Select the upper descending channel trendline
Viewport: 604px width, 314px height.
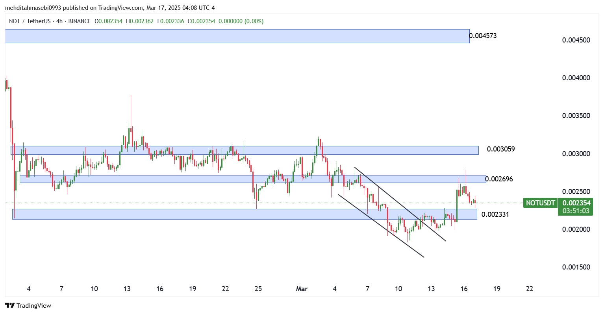(400, 204)
